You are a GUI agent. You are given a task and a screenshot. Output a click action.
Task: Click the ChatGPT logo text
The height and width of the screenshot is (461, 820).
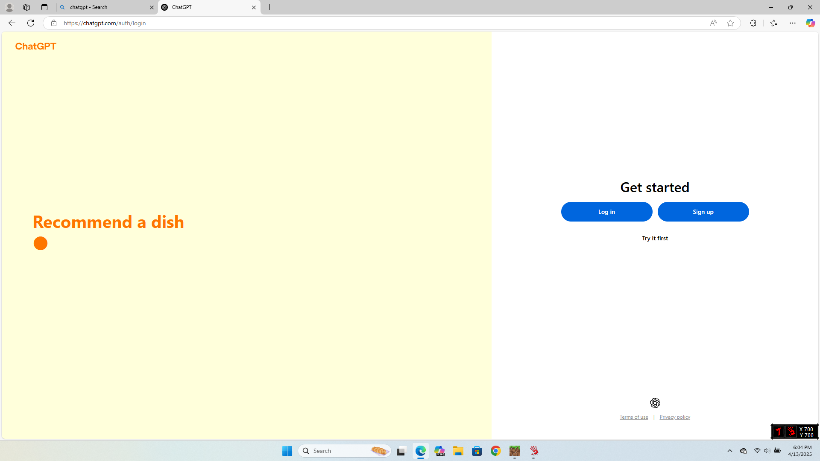(36, 46)
